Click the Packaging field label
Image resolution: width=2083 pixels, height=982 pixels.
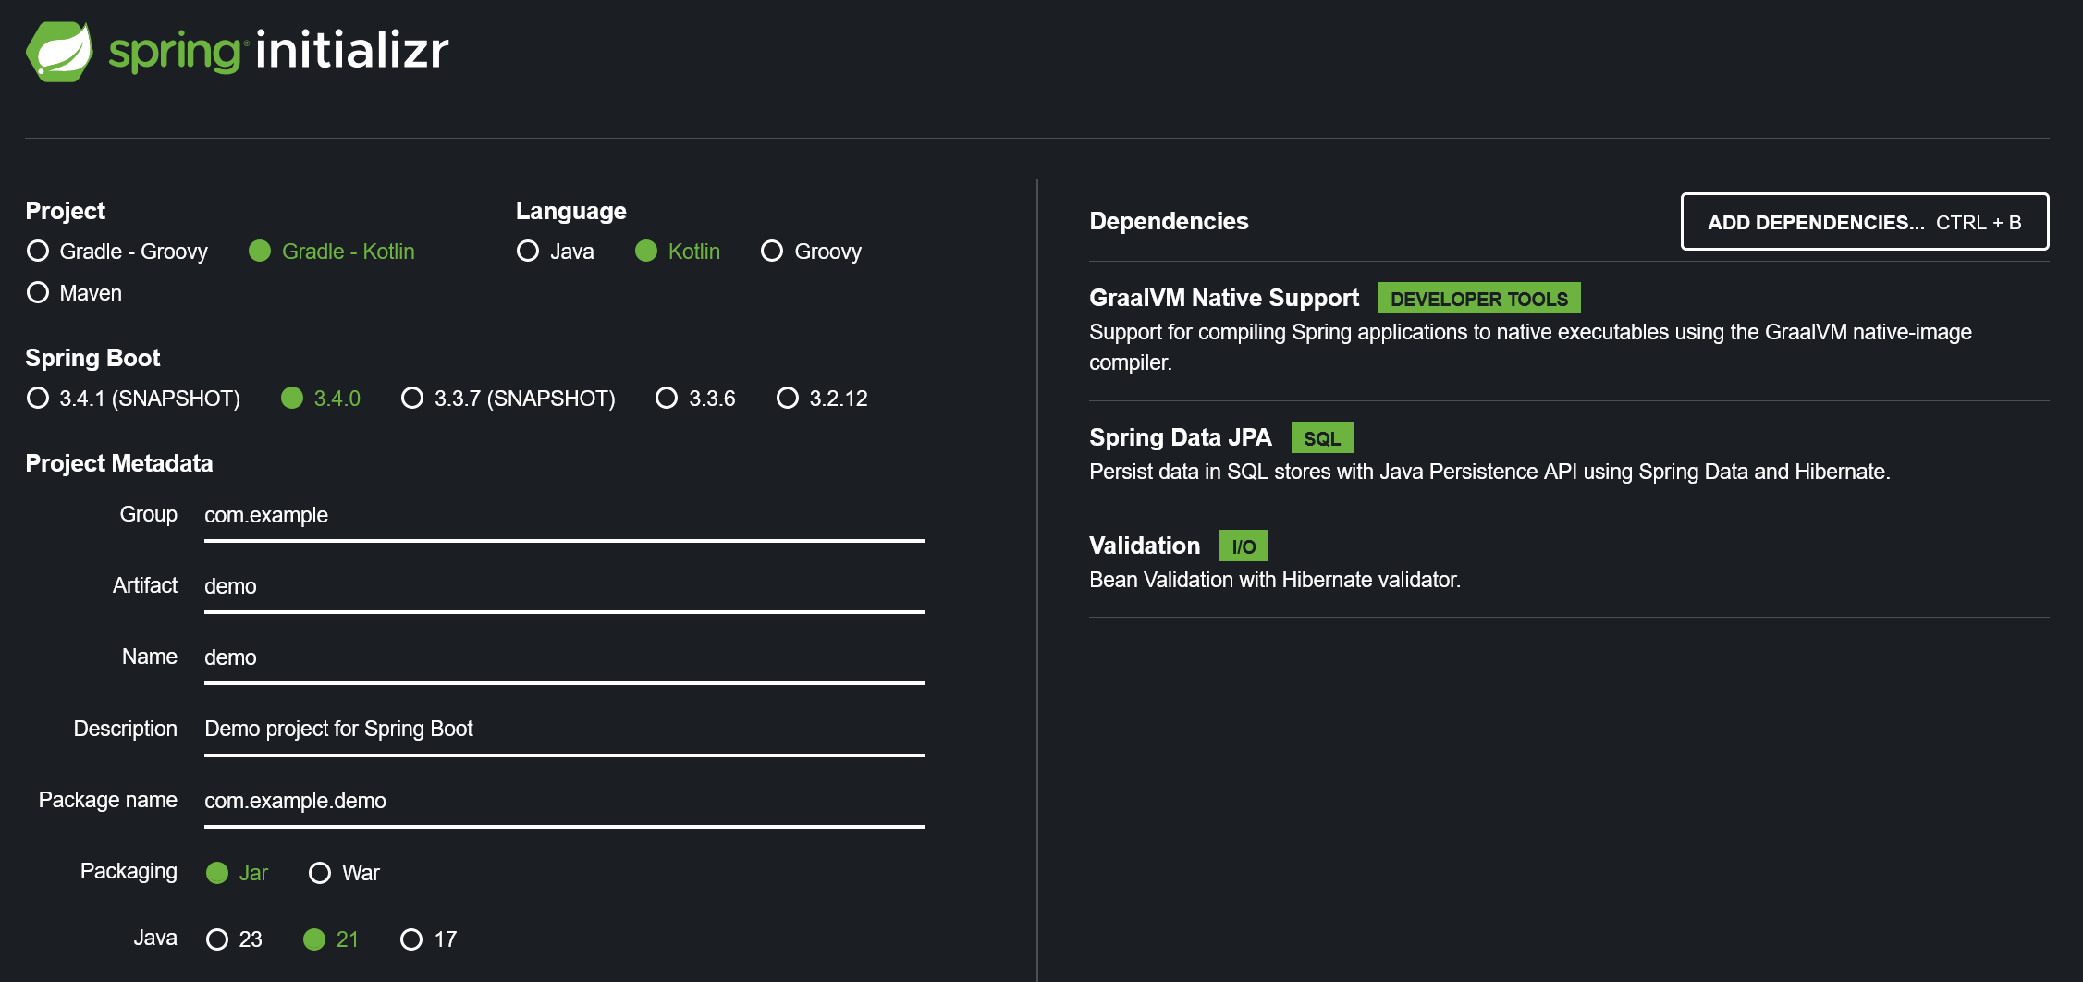click(x=129, y=872)
